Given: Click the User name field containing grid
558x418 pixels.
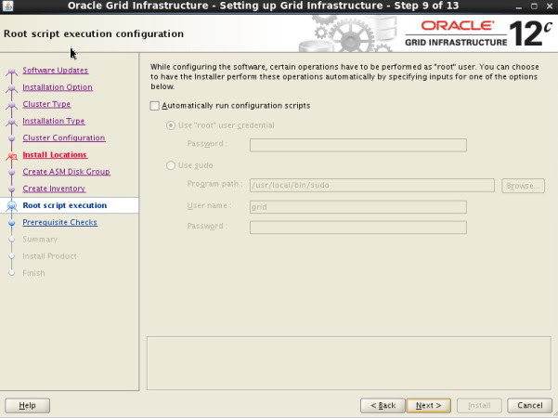Looking at the screenshot, I should click(358, 207).
